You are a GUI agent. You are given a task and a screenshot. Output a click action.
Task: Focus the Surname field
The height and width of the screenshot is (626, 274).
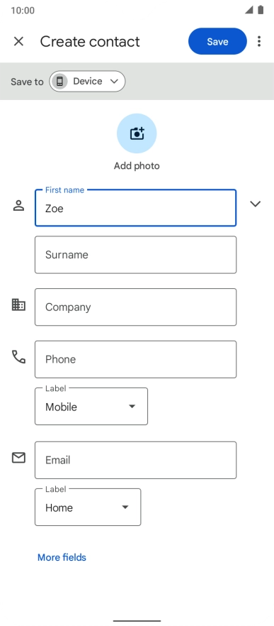click(135, 255)
